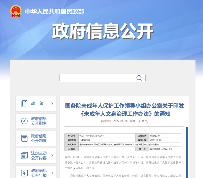
Task: Click the national emblem logo
Action: [16, 11]
